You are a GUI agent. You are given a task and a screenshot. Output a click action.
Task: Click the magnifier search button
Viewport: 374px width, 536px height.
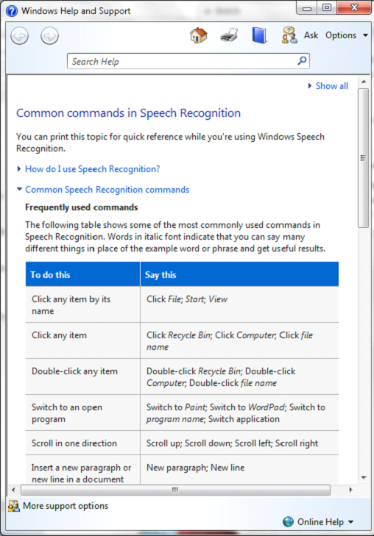click(x=302, y=61)
